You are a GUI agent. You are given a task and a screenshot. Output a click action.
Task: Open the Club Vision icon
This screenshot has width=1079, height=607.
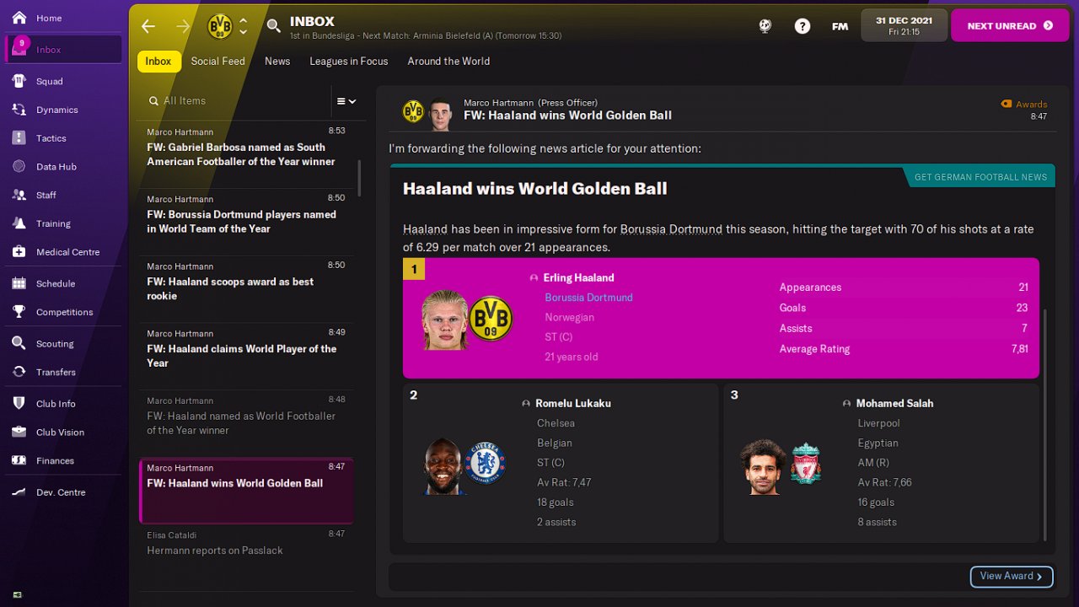tap(19, 432)
